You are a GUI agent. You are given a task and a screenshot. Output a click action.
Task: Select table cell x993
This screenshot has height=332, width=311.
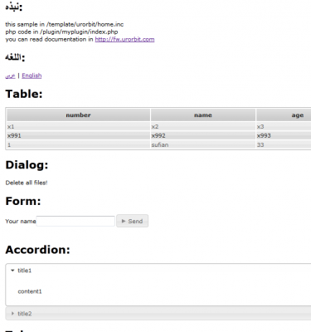284,135
